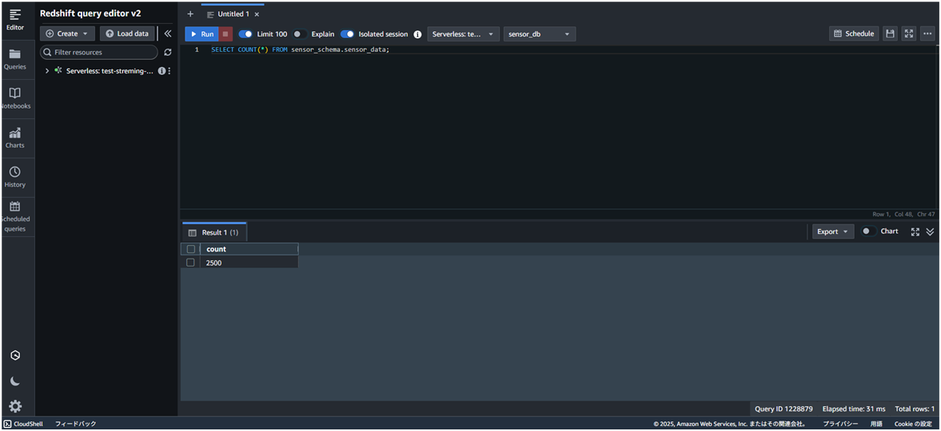Viewport: 941px width, 431px height.
Task: Open the 用語 footer link
Action: tap(876, 424)
